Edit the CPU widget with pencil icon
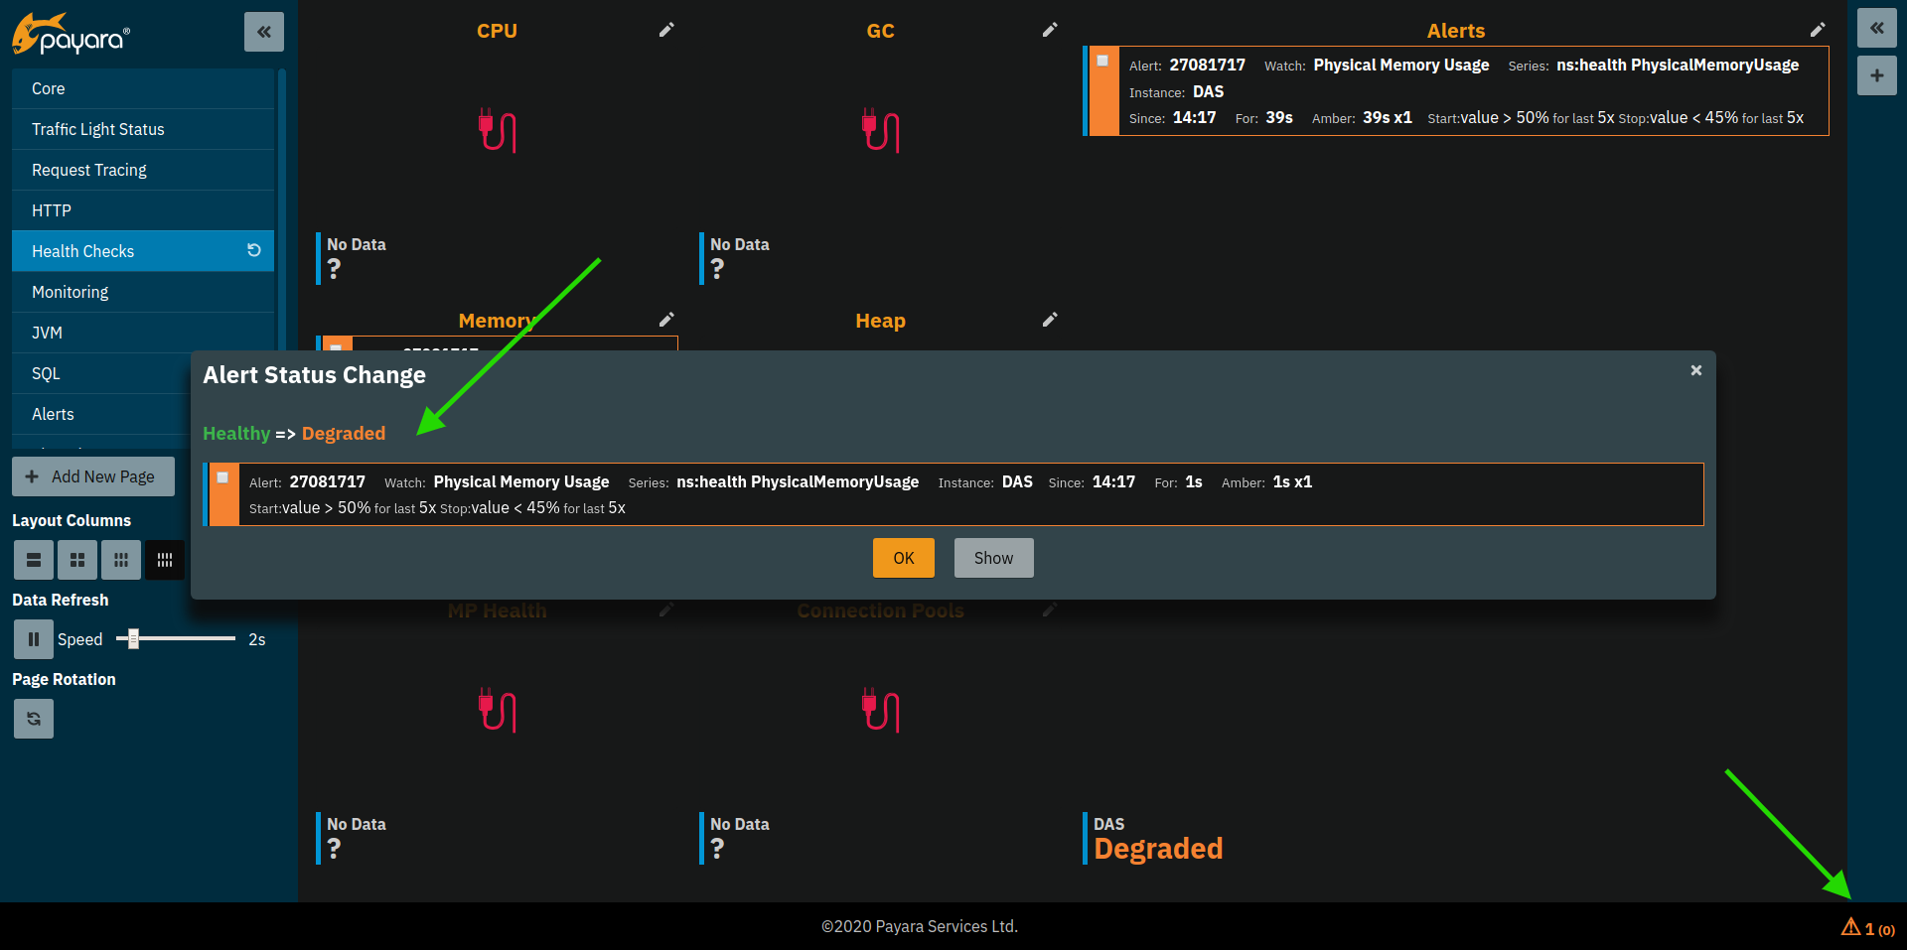This screenshot has width=1907, height=950. click(666, 30)
